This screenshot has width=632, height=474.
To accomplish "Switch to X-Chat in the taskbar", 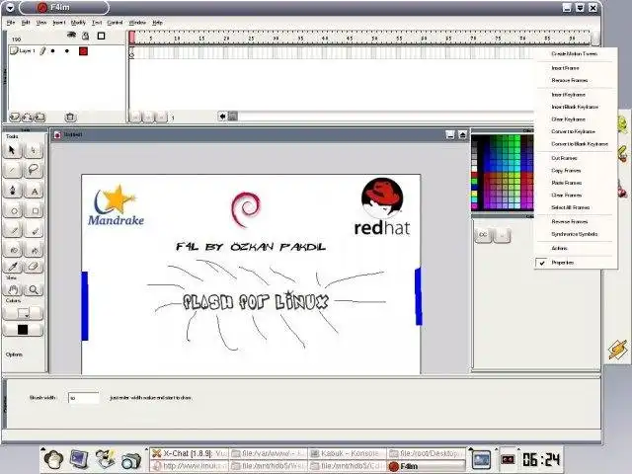I will [190, 453].
